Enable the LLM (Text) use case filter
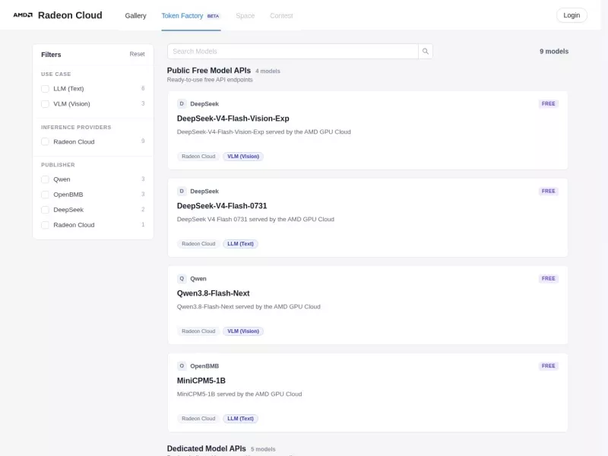The image size is (608, 456). 45,89
